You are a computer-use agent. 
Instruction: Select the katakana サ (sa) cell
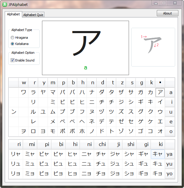pos(131,93)
